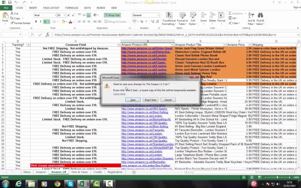Click the Learn more link

click(x=119, y=94)
